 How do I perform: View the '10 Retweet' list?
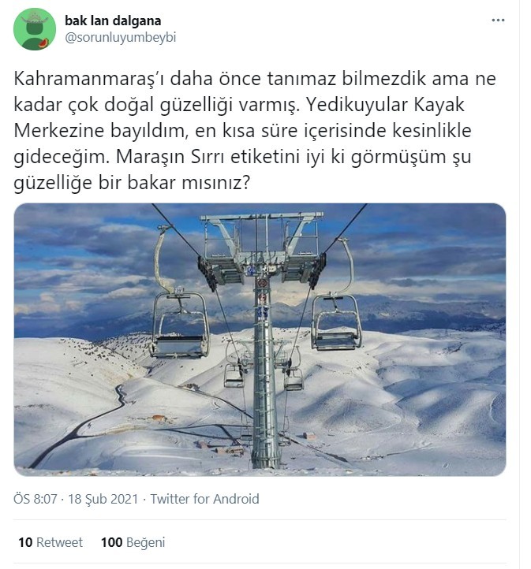(50, 542)
